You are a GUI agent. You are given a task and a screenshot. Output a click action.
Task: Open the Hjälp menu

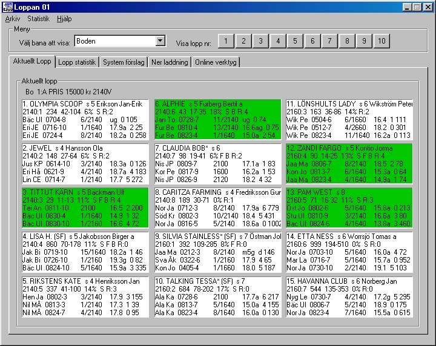point(64,19)
